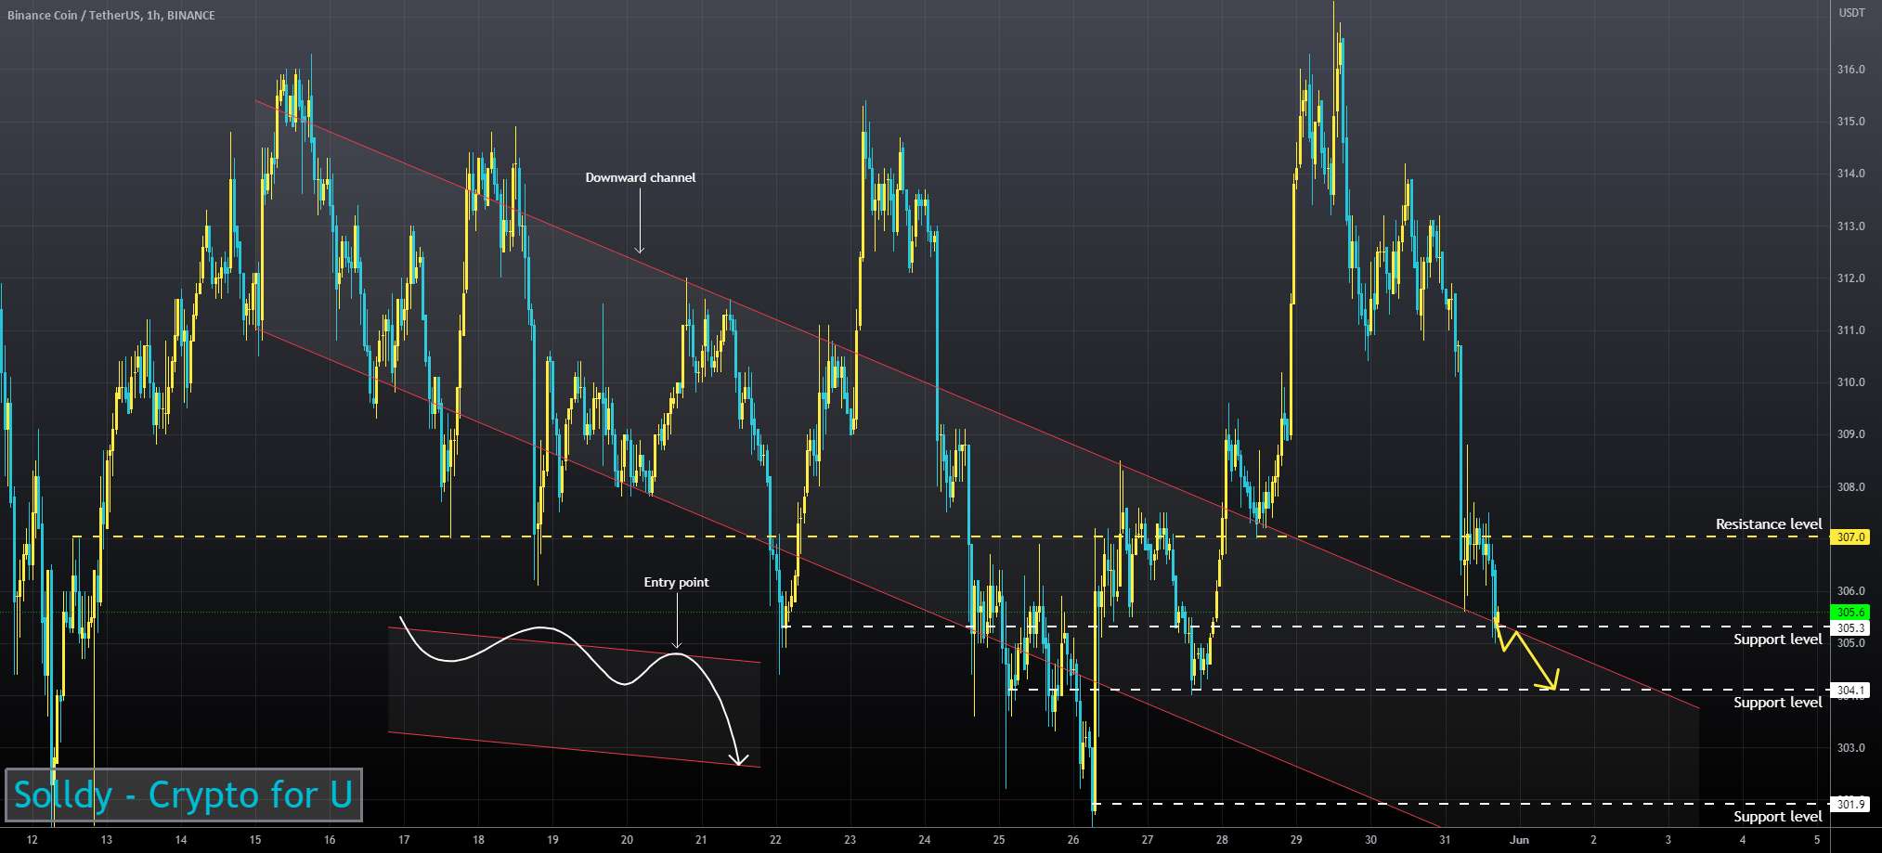1882x853 pixels.
Task: Select the 'Resistance level' label
Action: pyautogui.click(x=1768, y=524)
